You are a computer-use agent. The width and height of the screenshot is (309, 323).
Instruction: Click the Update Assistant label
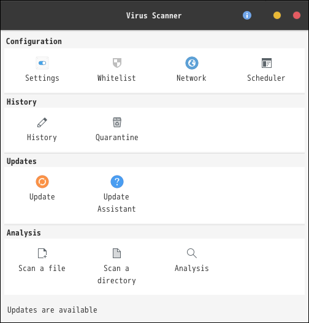tap(117, 203)
